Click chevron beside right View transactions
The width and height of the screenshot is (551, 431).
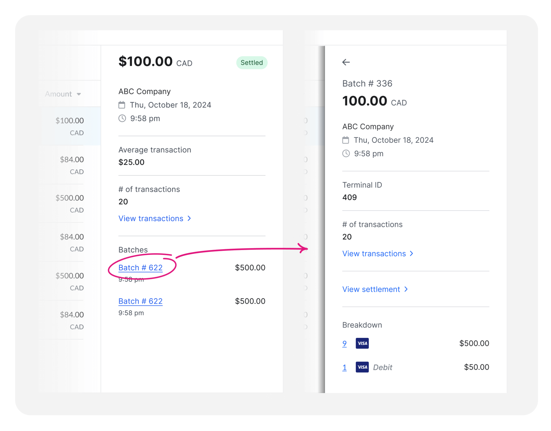412,254
